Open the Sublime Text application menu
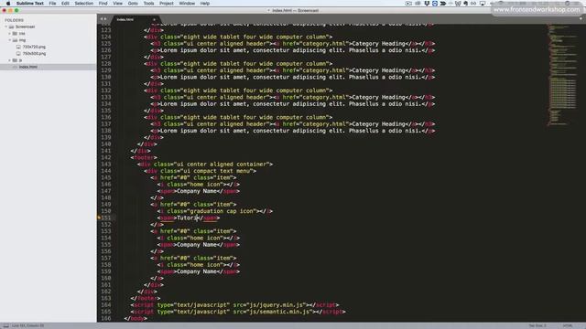 [x=30, y=4]
